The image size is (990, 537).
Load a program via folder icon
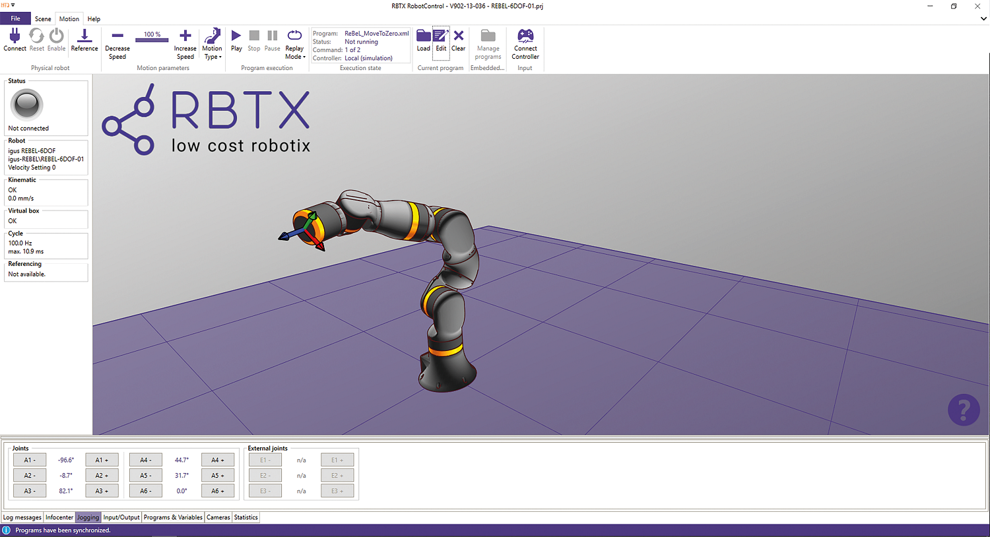(423, 36)
